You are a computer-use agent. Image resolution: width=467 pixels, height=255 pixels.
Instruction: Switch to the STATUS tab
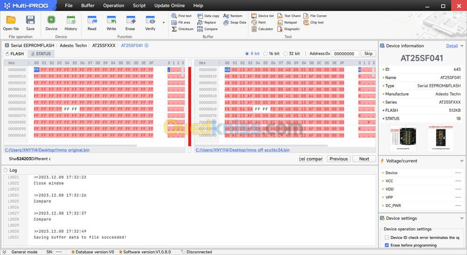[41, 54]
